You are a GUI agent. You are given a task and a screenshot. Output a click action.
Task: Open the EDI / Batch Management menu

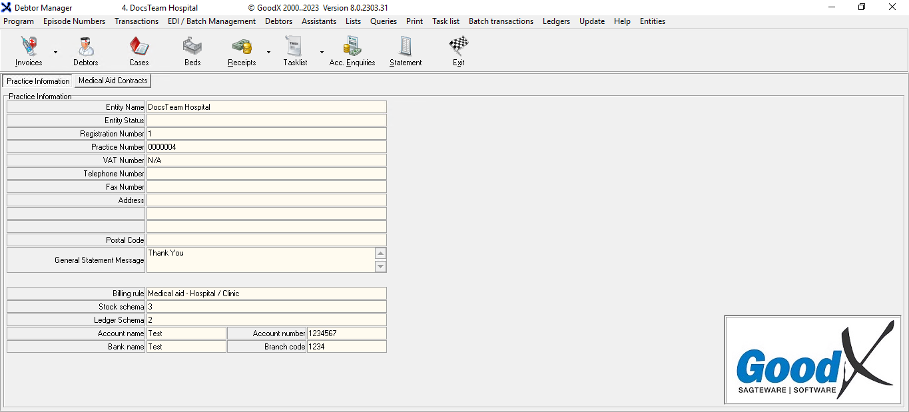tap(212, 21)
